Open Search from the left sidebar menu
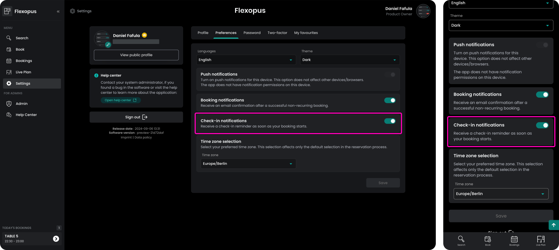The image size is (559, 250). [22, 38]
